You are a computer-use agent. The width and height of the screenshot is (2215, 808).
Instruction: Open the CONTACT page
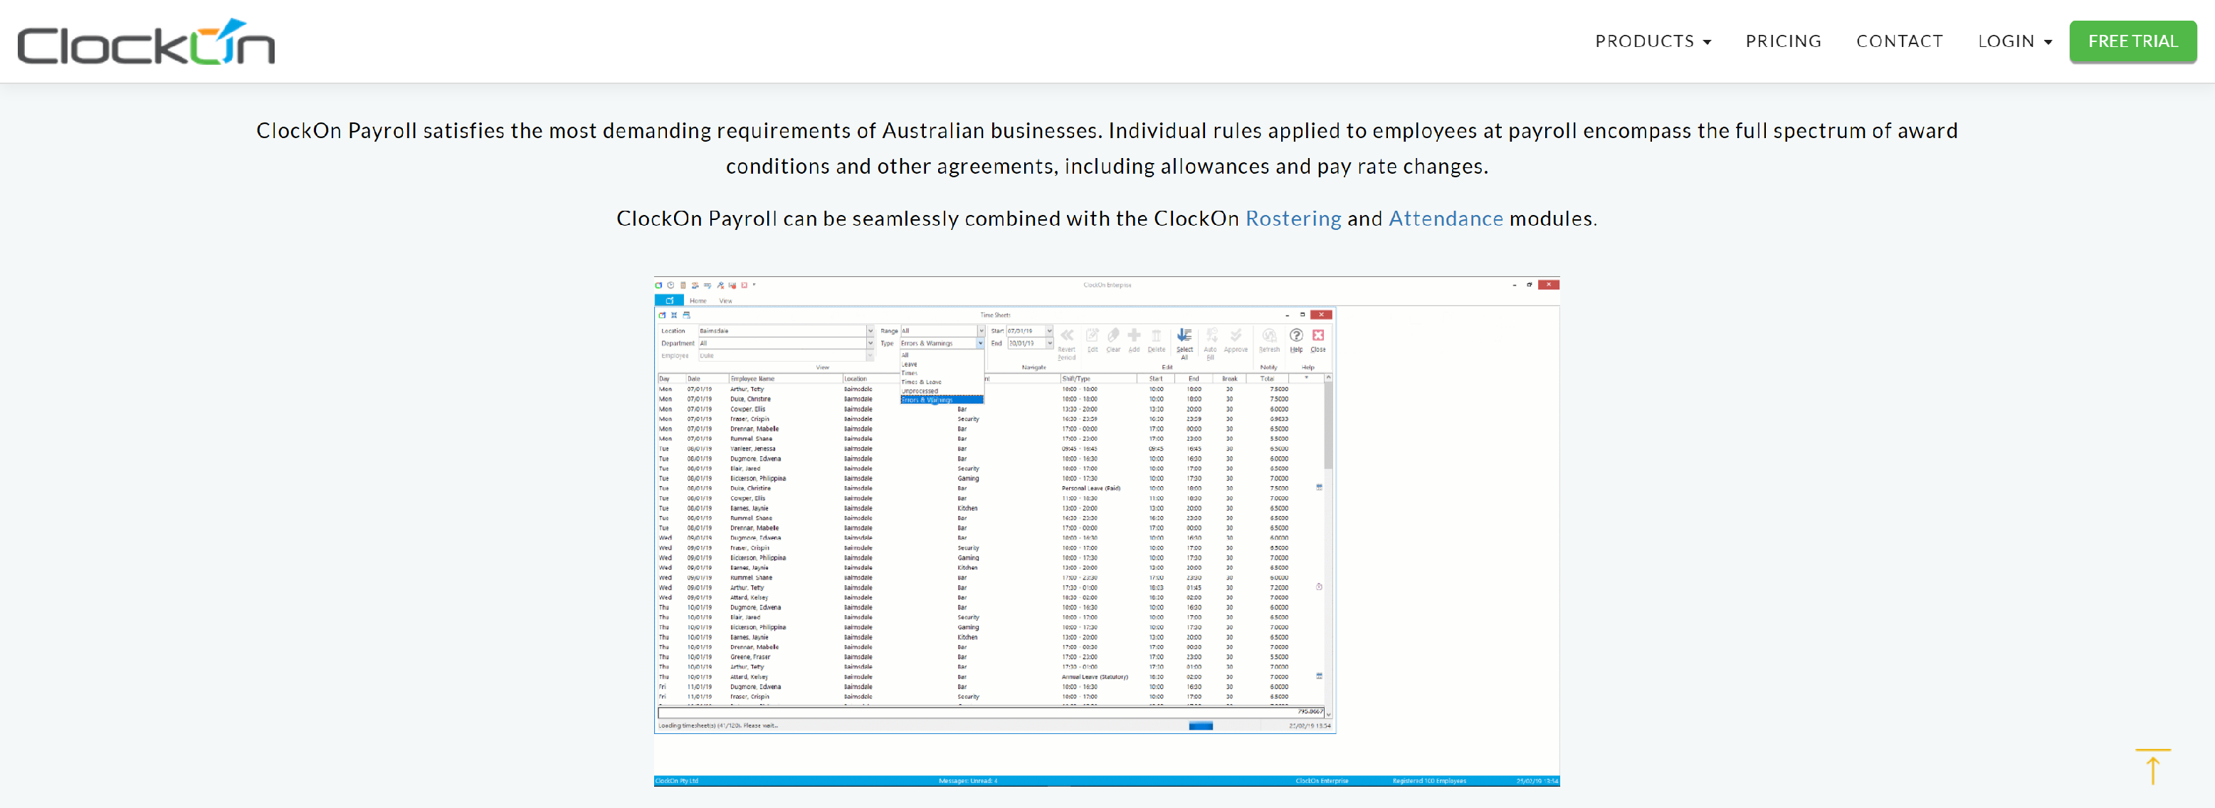pyautogui.click(x=1900, y=41)
